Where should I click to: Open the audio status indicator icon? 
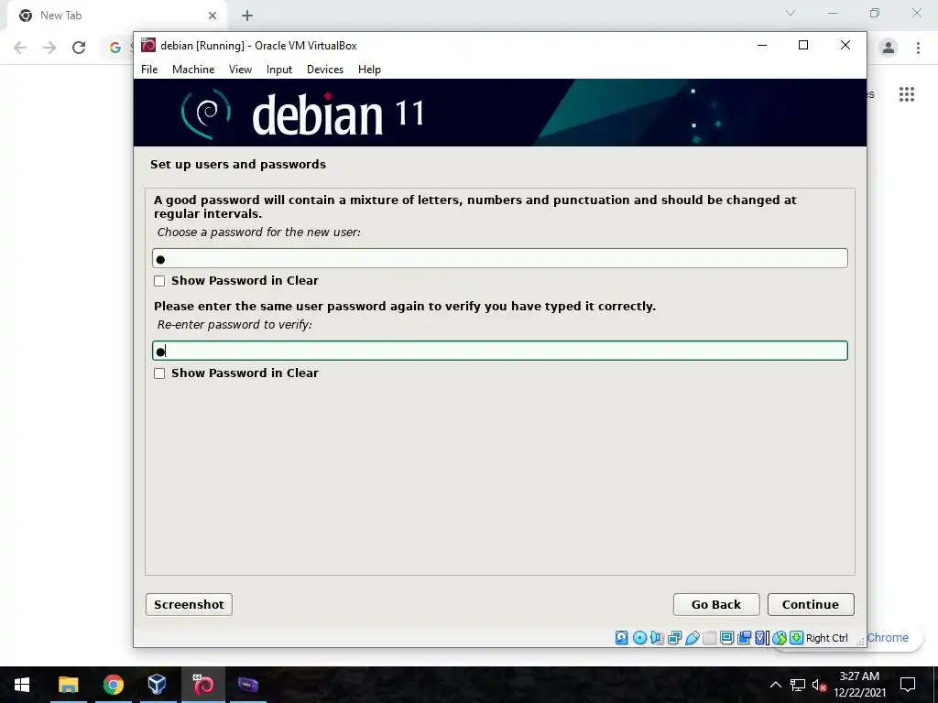657,638
